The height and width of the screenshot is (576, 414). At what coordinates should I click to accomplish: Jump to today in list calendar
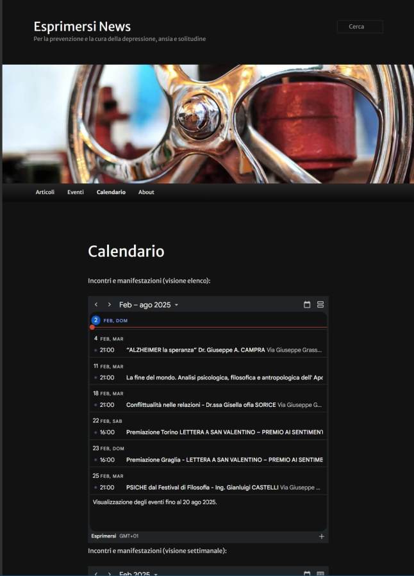(307, 304)
